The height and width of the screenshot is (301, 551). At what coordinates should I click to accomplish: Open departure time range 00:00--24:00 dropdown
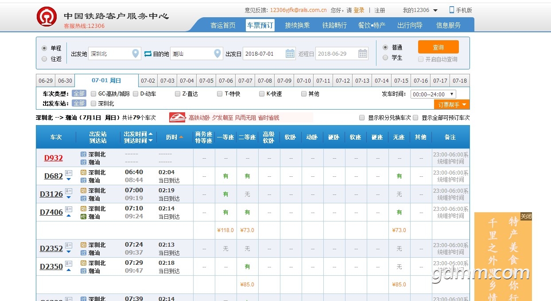pyautogui.click(x=433, y=94)
